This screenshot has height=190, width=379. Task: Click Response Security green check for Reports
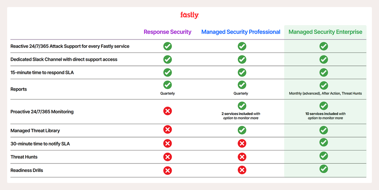coord(167,85)
